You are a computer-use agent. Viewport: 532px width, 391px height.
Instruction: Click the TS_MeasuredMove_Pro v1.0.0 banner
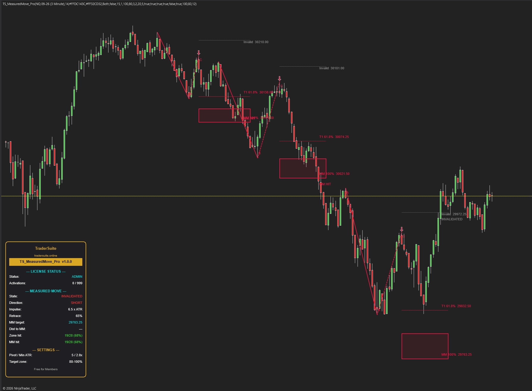[46, 262]
